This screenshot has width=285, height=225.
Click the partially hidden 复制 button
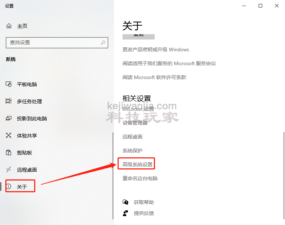click(139, 37)
